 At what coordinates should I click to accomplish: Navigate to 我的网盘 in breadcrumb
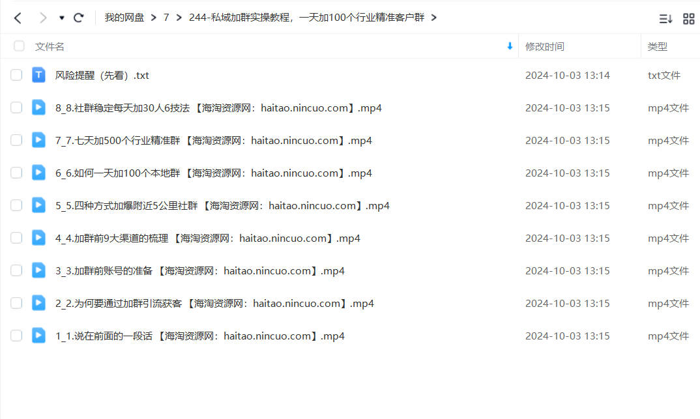point(124,18)
